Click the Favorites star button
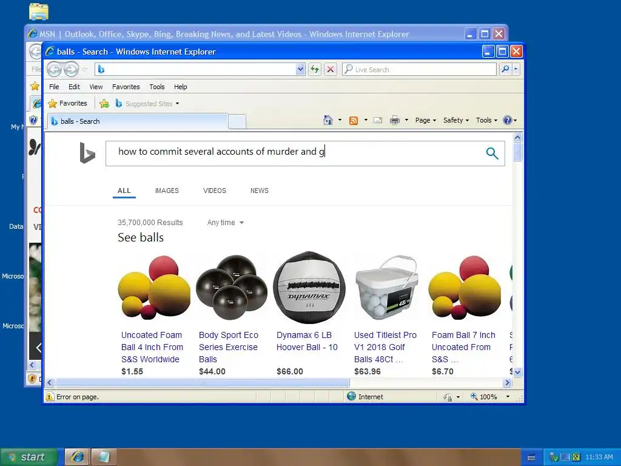Image resolution: width=621 pixels, height=466 pixels. [67, 103]
